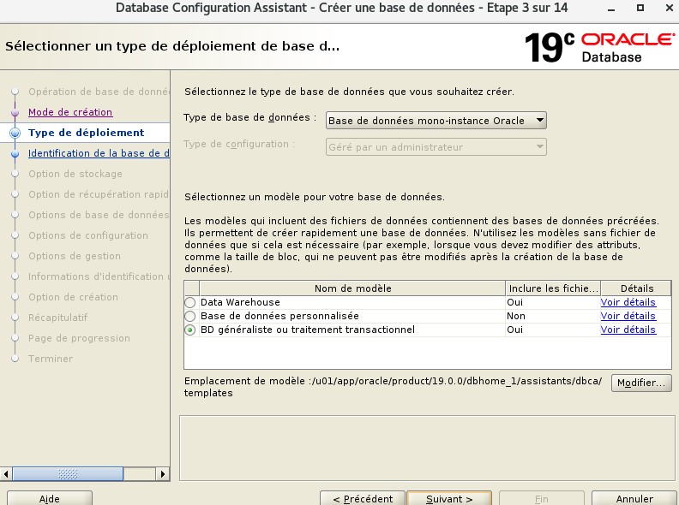Click the step bullet beside Identification de la base
Viewport: 679px width, 505px height.
[x=15, y=153]
